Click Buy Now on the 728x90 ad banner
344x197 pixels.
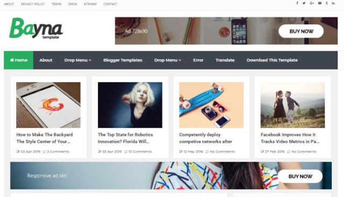[301, 31]
